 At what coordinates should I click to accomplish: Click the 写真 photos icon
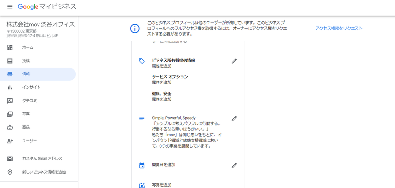pos(10,114)
